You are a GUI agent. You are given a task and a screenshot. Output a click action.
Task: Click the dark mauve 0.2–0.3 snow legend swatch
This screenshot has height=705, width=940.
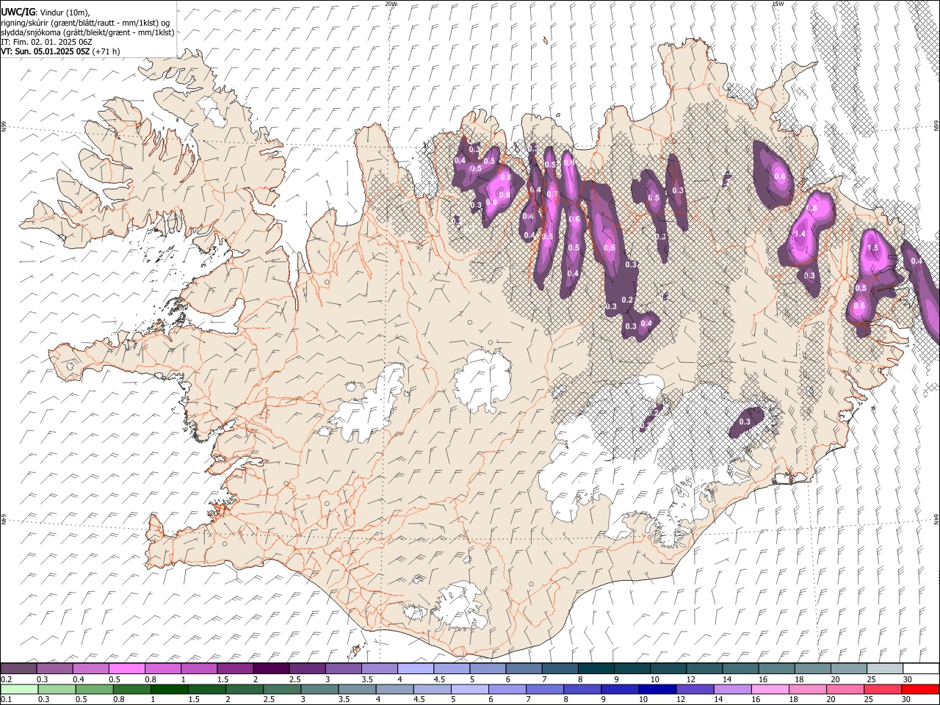(x=18, y=668)
